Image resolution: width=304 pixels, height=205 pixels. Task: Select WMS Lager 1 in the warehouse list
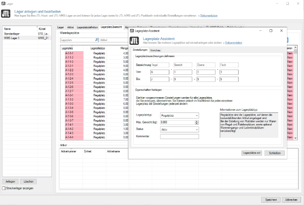pyautogui.click(x=27, y=38)
